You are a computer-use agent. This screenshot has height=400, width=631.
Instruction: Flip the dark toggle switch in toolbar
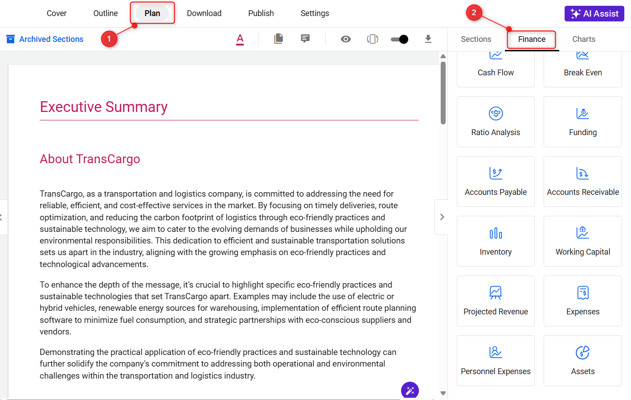click(399, 39)
